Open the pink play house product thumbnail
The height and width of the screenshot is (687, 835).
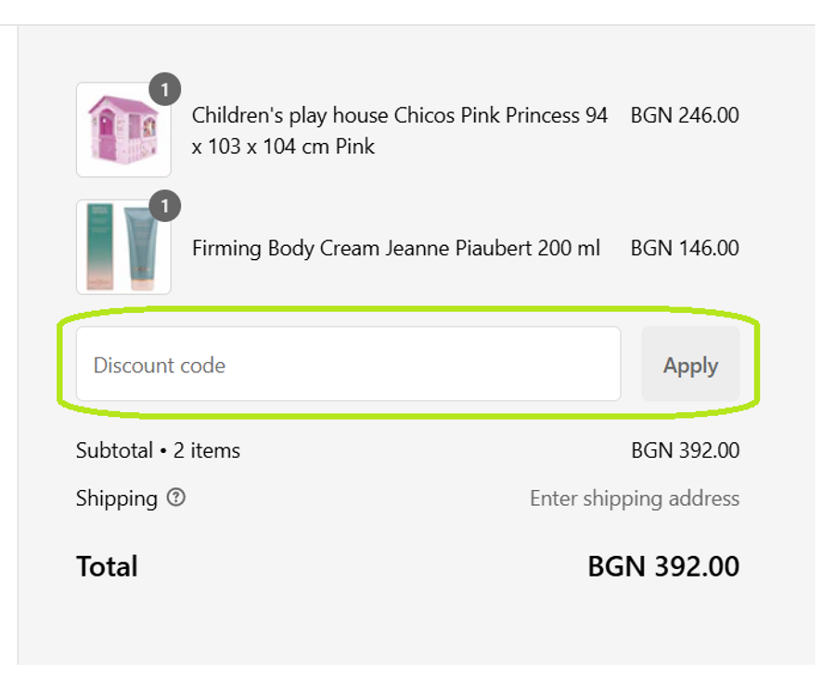(x=123, y=130)
